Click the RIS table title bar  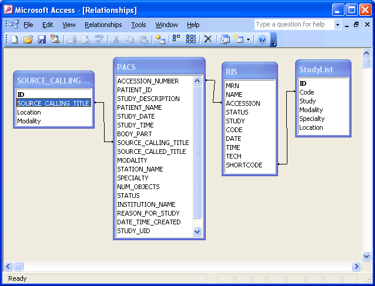pos(250,72)
